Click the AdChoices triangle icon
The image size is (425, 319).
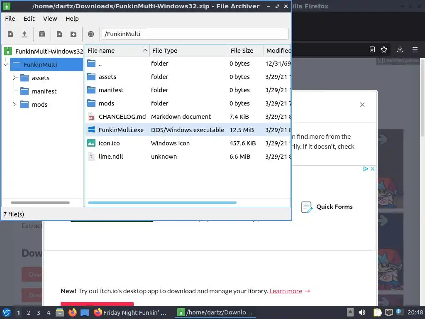click(x=365, y=169)
